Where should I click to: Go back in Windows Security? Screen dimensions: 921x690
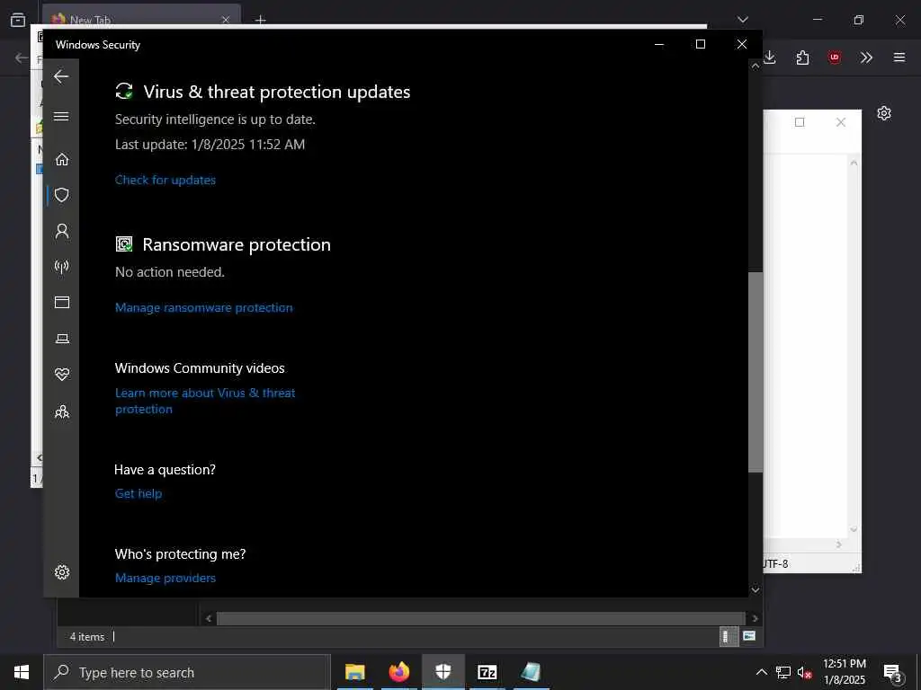61,76
